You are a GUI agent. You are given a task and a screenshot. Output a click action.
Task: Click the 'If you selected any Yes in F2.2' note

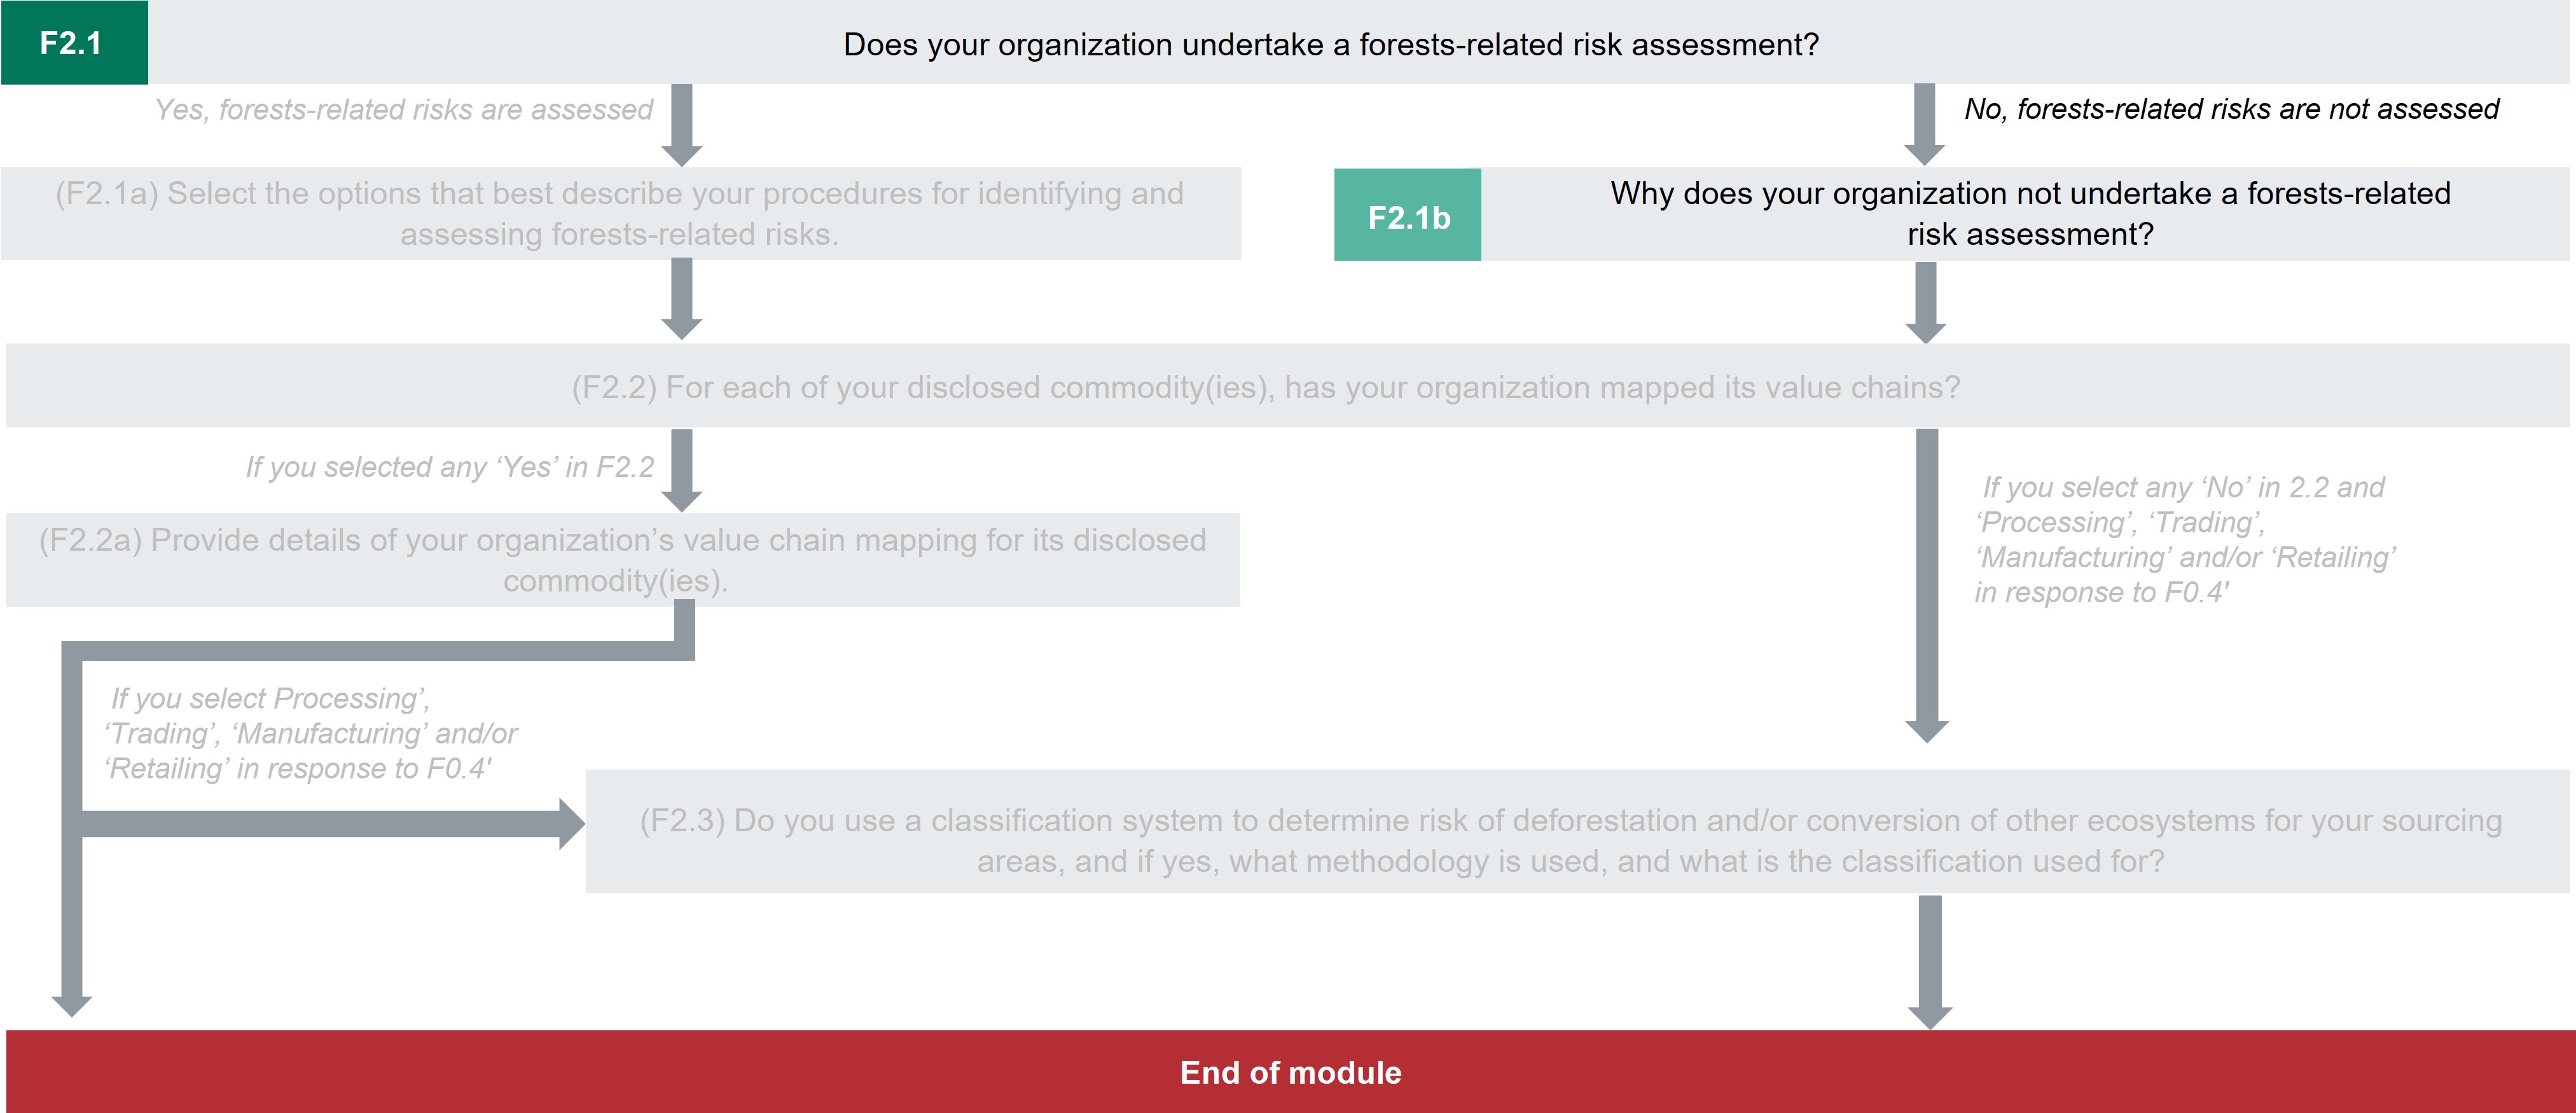tap(449, 467)
